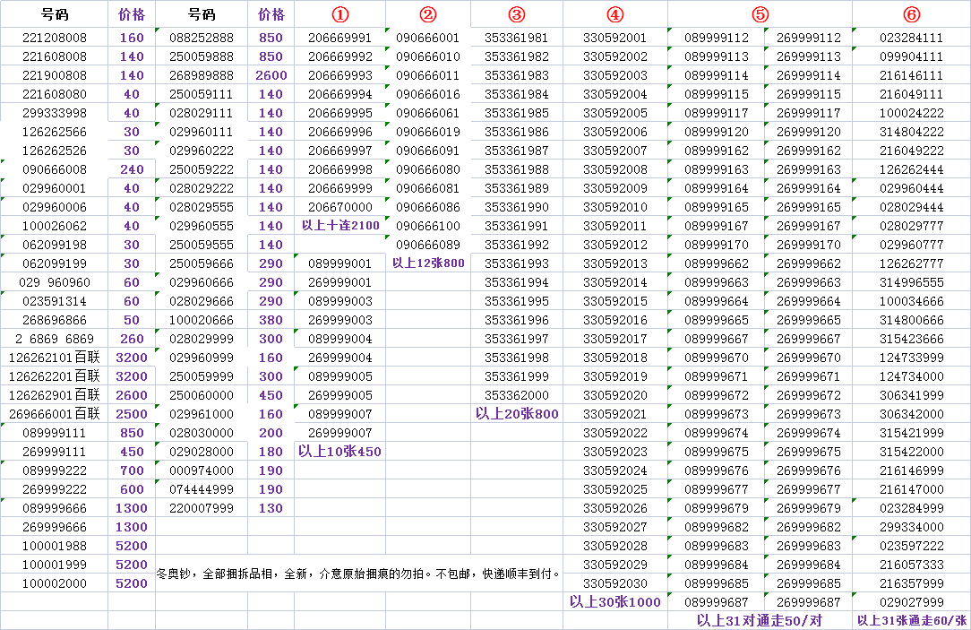Click the circled ③ column header
This screenshot has width=971, height=630.
click(x=517, y=14)
